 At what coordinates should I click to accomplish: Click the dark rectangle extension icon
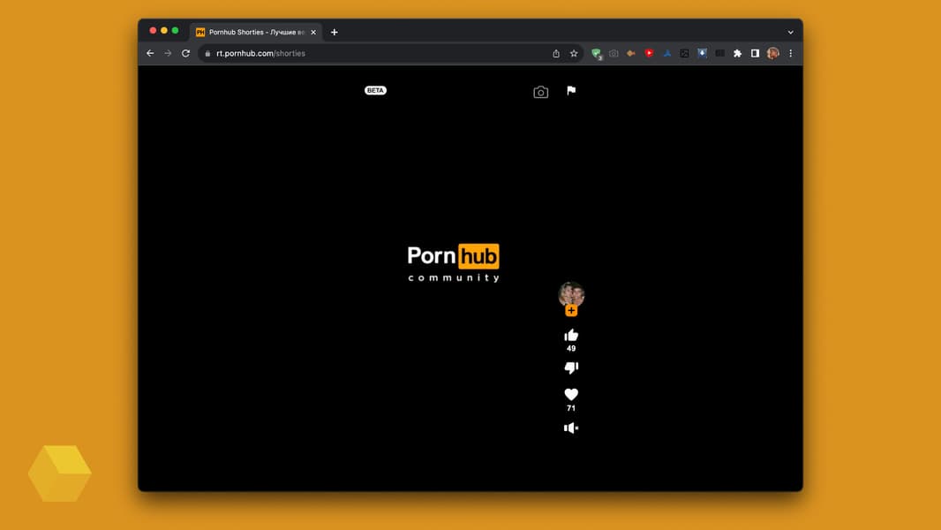[x=719, y=53]
